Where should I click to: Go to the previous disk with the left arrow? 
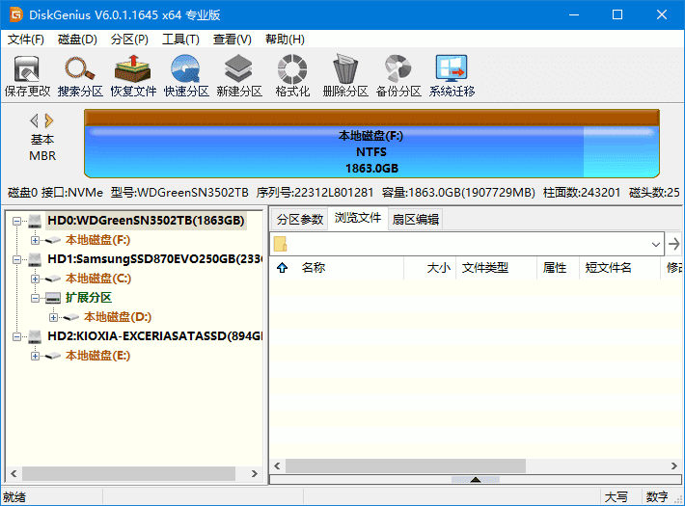point(34,120)
